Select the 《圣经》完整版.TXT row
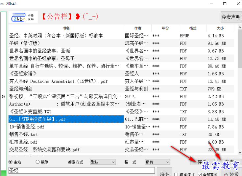This screenshot has height=176, width=242. tap(121, 111)
